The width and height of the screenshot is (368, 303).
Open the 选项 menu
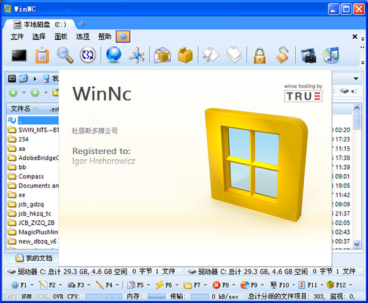point(83,37)
